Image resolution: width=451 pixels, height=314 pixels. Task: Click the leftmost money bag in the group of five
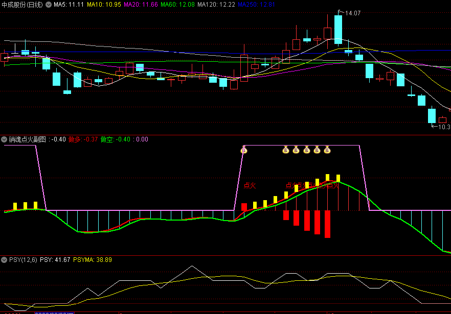286,150
